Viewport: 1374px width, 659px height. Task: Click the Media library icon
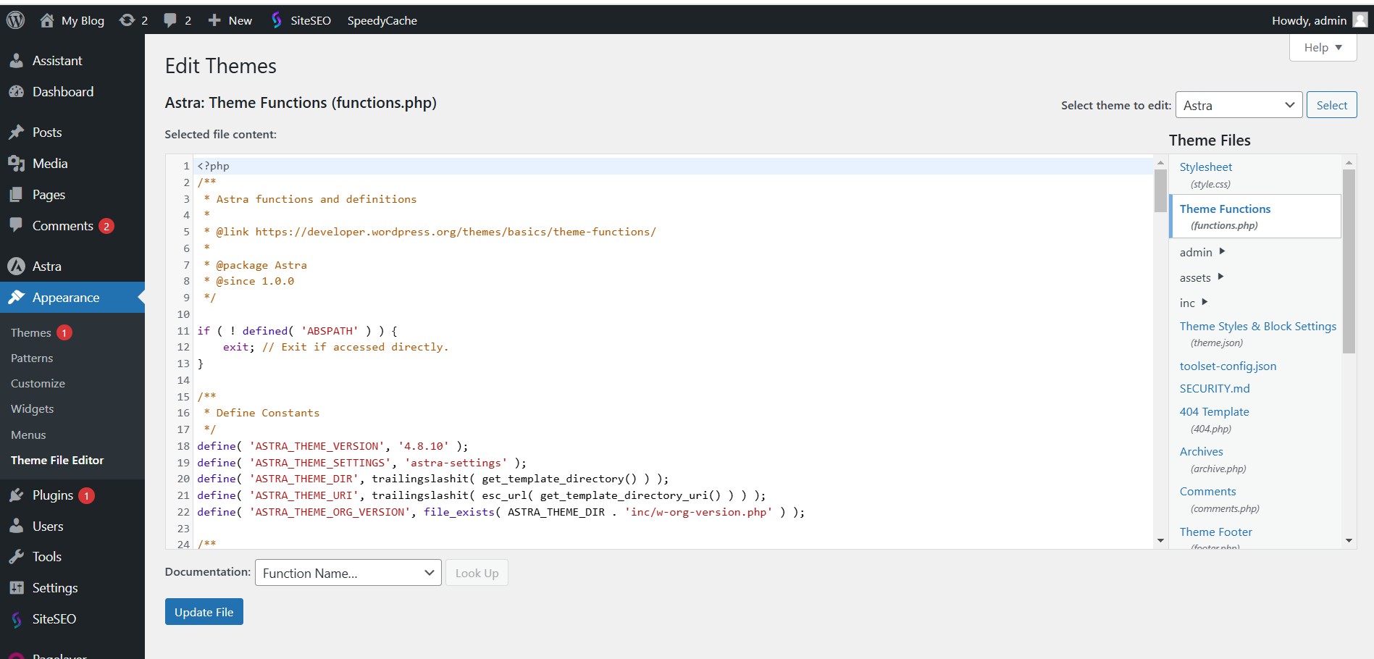[16, 164]
